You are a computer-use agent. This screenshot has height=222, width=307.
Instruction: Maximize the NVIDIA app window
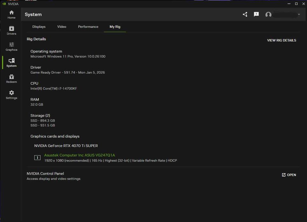(x=296, y=4)
